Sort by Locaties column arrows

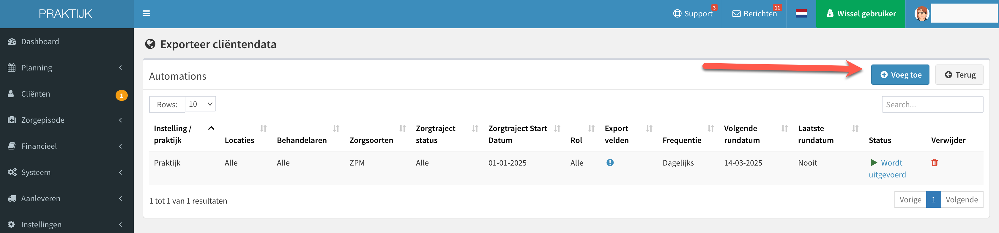pyautogui.click(x=263, y=128)
